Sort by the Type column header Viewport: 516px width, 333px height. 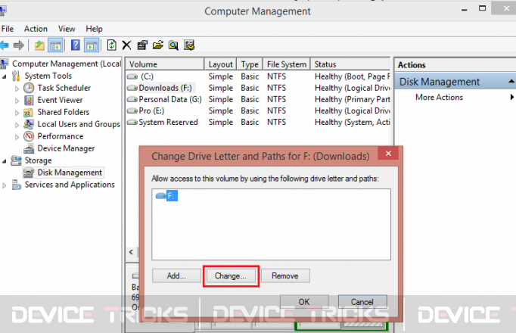point(250,64)
